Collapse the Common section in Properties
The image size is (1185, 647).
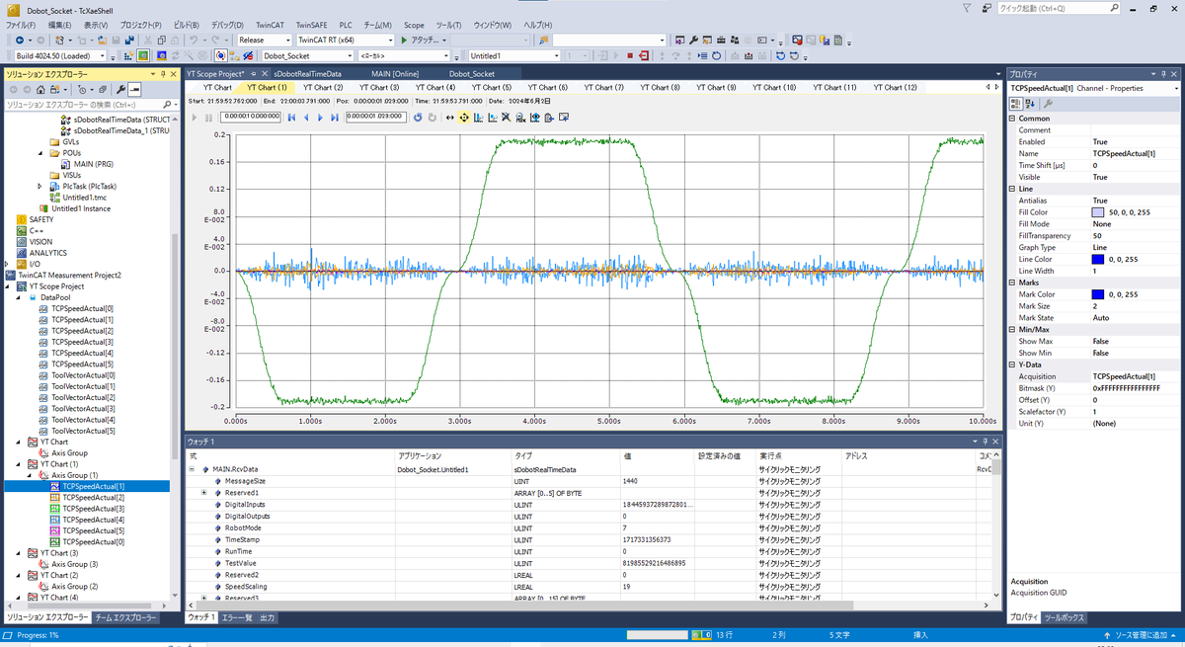tap(1013, 119)
